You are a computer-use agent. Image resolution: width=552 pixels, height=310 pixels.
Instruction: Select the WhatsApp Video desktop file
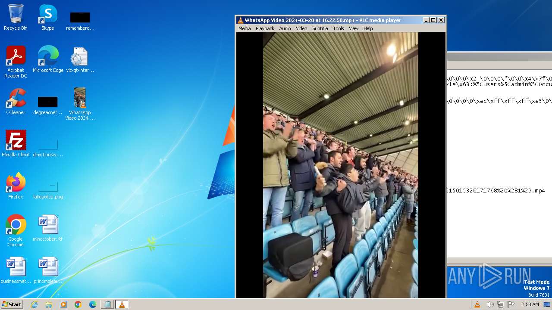coord(80,104)
